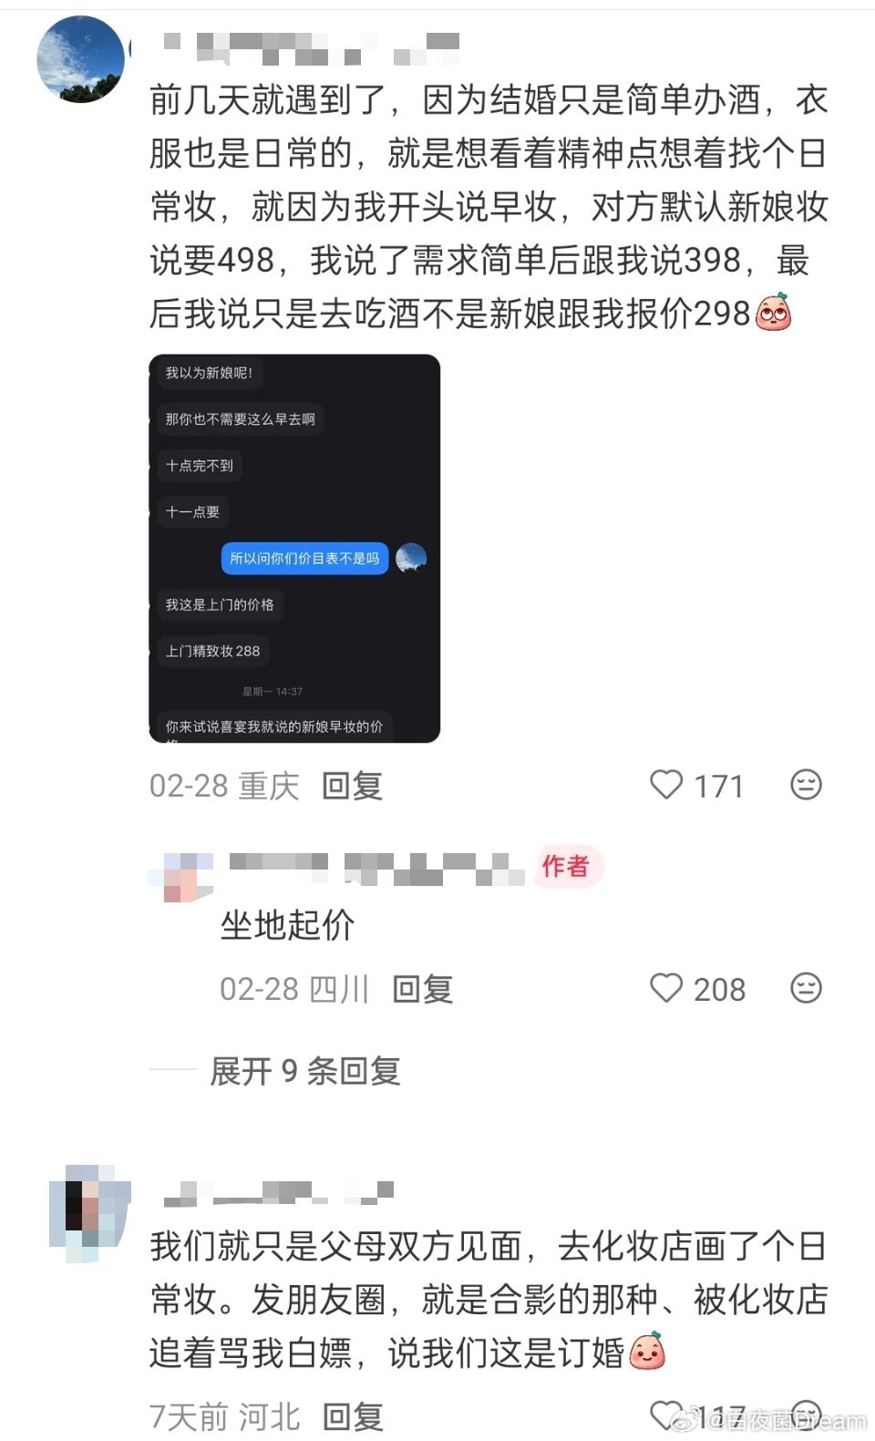Viewport: 875px width, 1441px height.
Task: Tap the 208 like count
Action: [x=719, y=989]
